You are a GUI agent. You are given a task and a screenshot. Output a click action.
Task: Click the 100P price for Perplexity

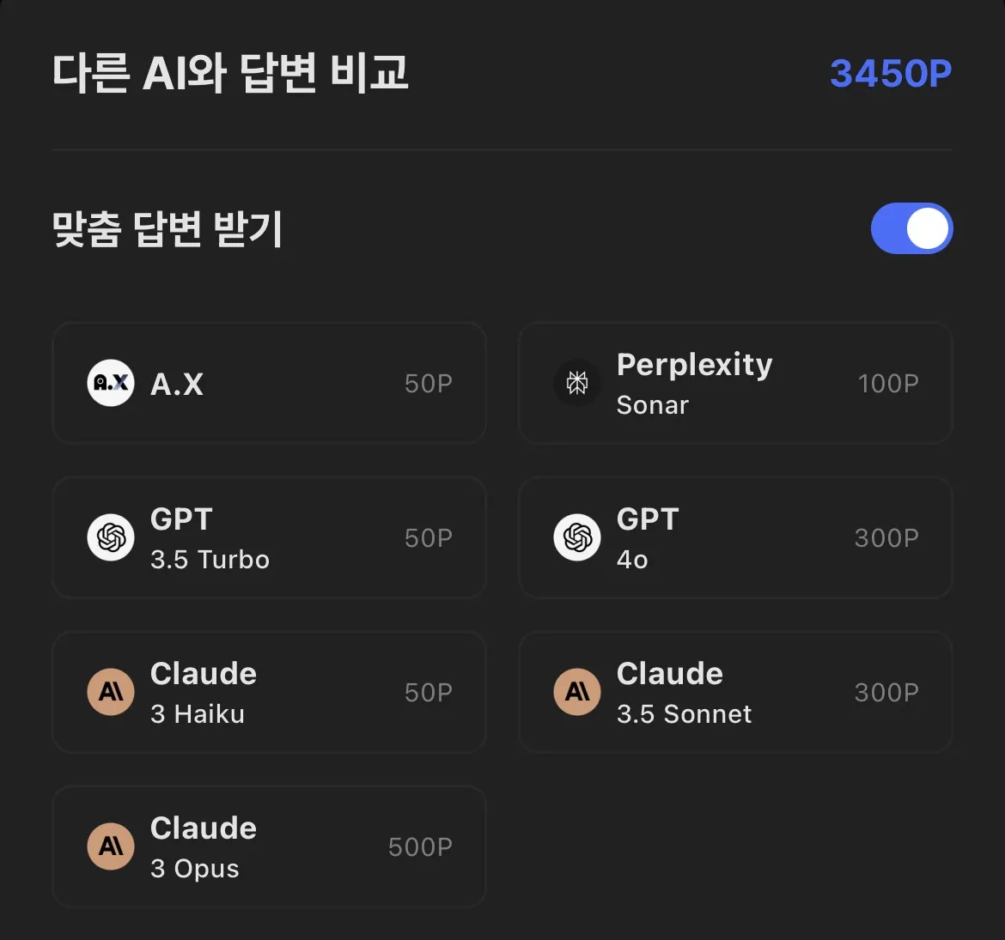pos(888,384)
